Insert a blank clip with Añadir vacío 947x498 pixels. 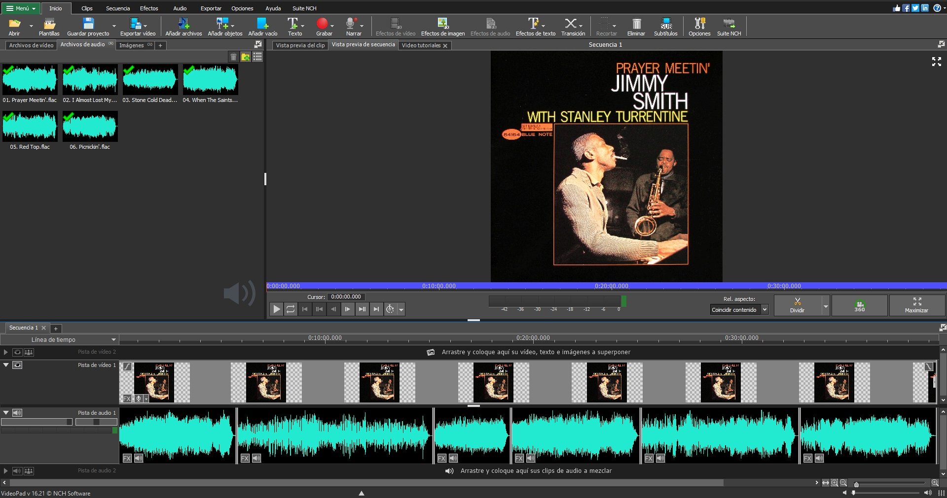tap(262, 27)
